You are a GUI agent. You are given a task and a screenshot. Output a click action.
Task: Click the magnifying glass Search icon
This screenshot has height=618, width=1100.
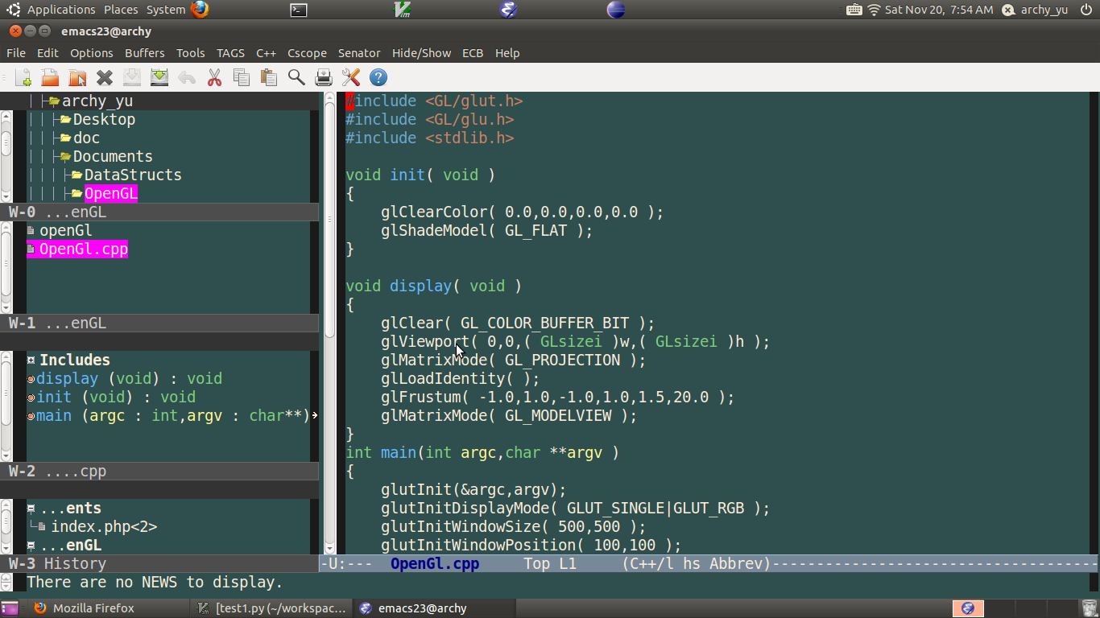(x=296, y=77)
